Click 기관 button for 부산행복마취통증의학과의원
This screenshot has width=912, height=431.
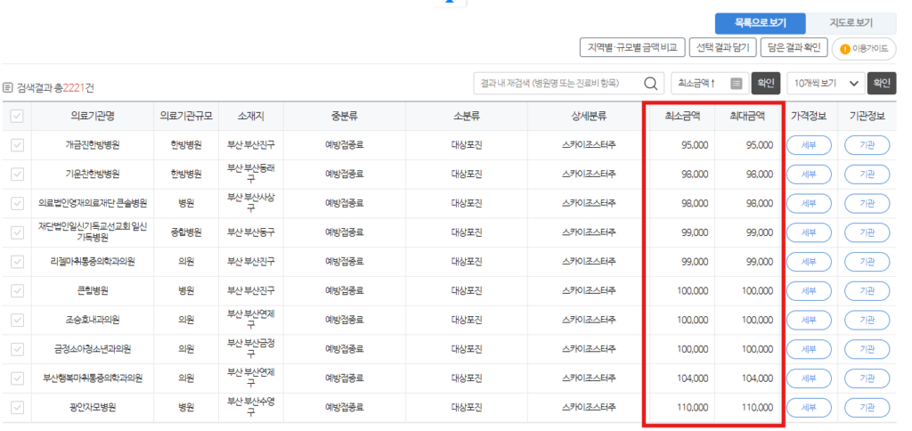[x=867, y=378]
